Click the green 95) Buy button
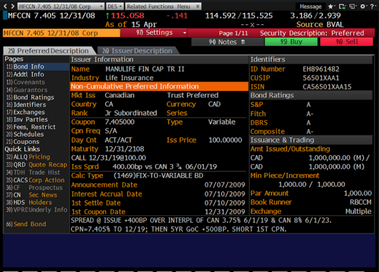379x272 pixels. pyautogui.click(x=291, y=42)
